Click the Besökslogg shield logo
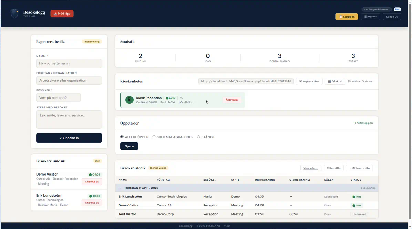 (14, 13)
